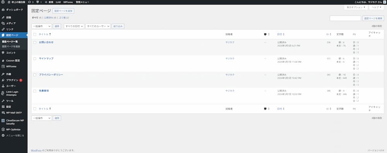Viewport: 387px width, 153px height.
Task: Open 固定ページを追加 submenu item in sidebar
Action: click(11, 46)
